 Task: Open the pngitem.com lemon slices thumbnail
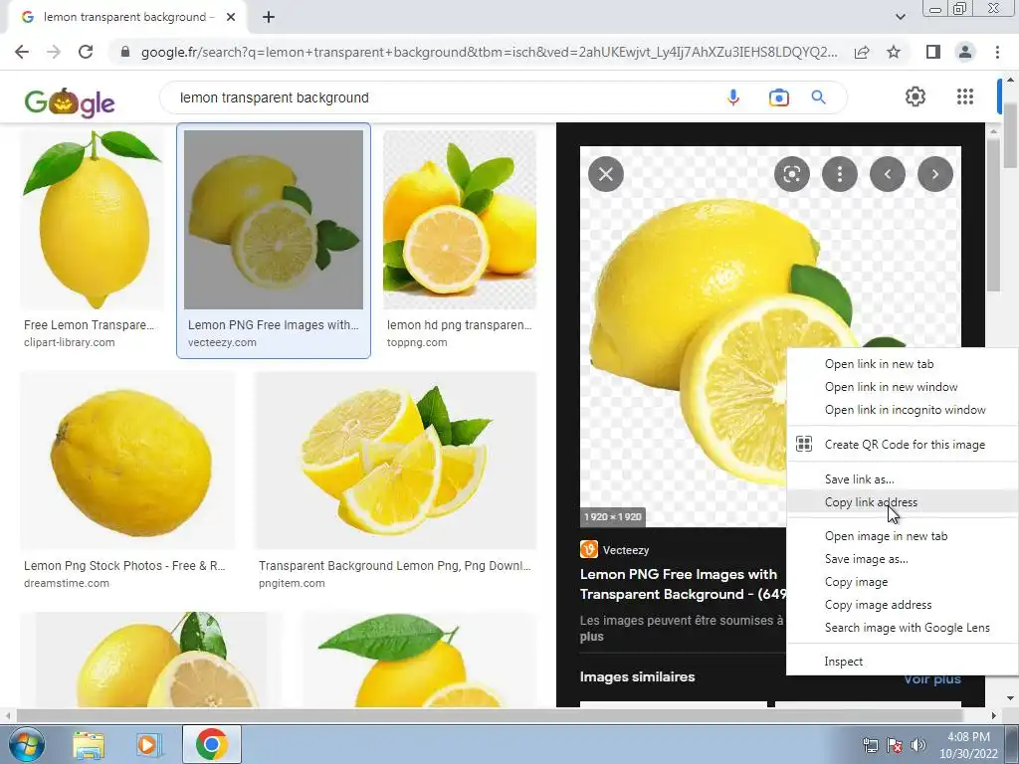(396, 461)
